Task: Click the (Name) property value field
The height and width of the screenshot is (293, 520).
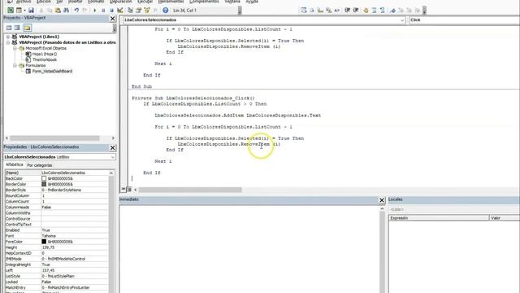Action: [x=75, y=173]
